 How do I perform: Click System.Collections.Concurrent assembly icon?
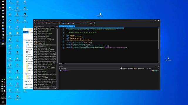click(x=36, y=79)
